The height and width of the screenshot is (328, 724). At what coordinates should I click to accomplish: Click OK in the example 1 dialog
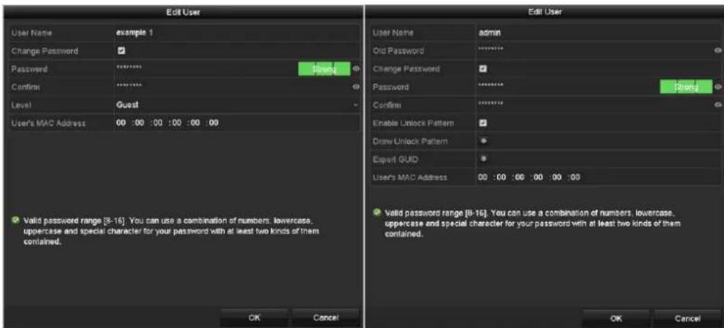click(x=254, y=318)
